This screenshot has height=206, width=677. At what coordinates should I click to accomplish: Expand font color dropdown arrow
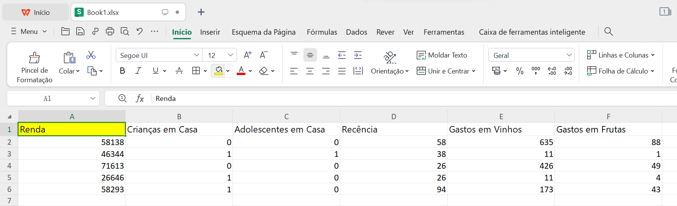(250, 71)
